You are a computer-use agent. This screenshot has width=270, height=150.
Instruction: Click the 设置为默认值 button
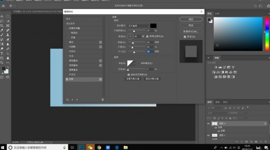tap(133, 79)
